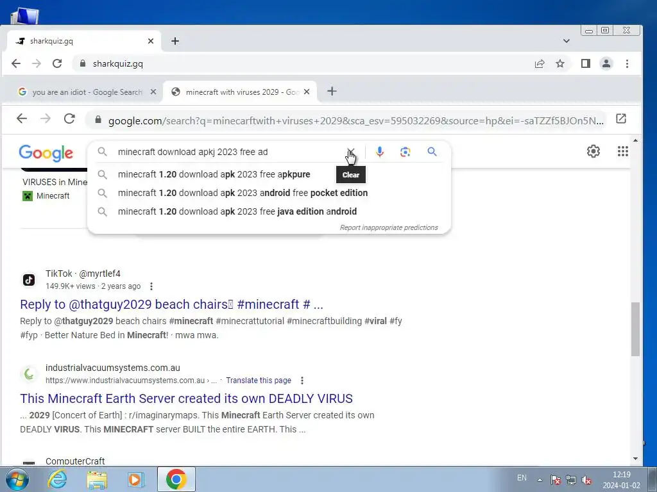
Task: Click the EN language indicator
Action: [522, 478]
